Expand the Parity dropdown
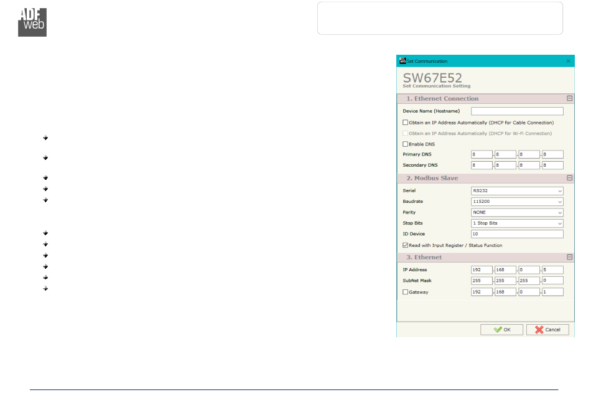591x410 pixels. point(517,212)
